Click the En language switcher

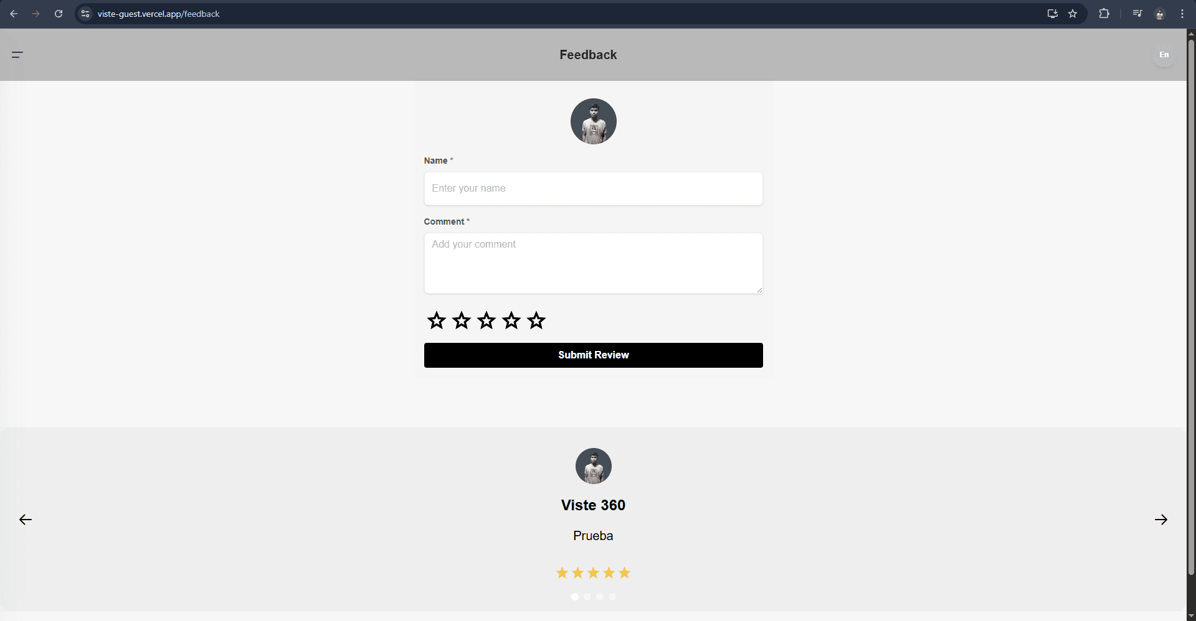coord(1164,55)
